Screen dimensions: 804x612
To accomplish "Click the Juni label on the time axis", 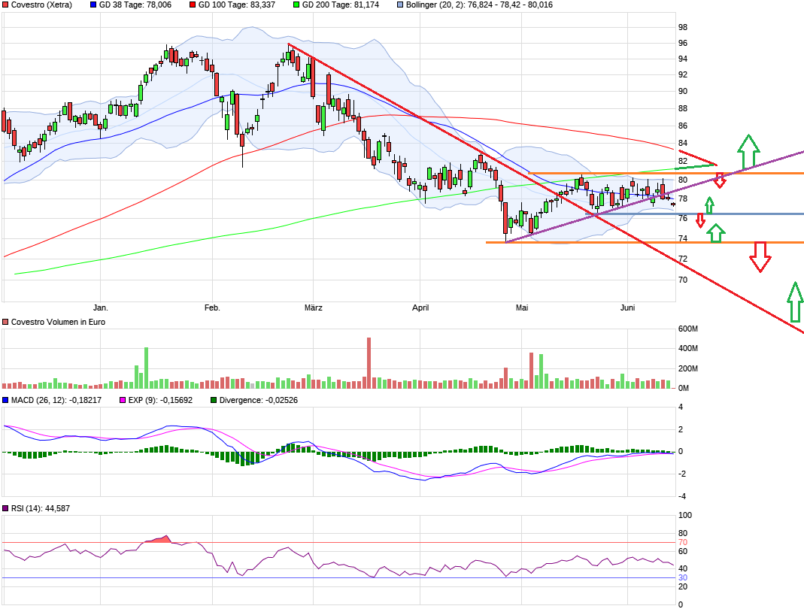I will (x=628, y=308).
